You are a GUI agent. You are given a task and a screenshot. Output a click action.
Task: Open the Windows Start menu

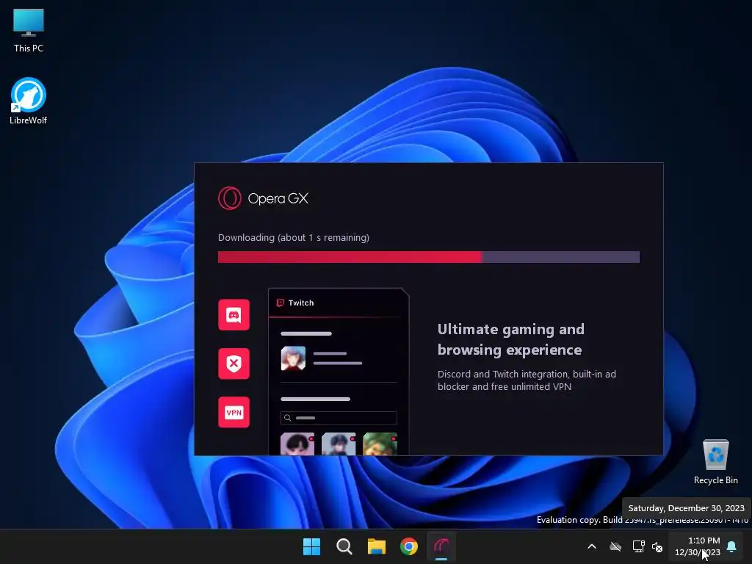click(311, 546)
